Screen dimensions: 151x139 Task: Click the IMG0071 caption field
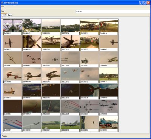(x=51, y=82)
